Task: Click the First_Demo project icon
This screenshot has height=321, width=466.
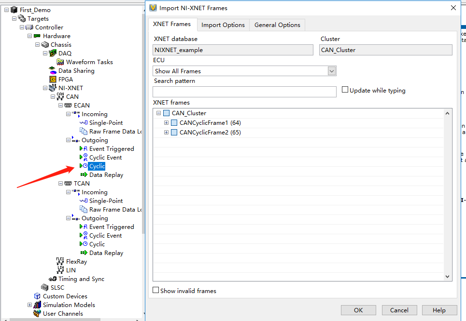Action: (14, 10)
